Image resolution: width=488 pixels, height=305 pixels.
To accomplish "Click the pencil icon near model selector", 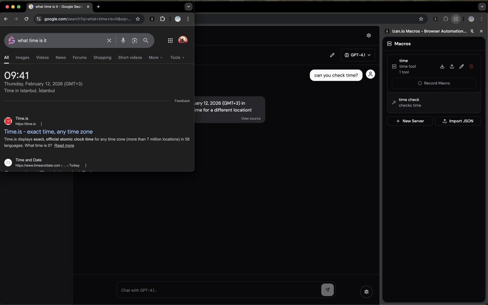I will point(332,55).
